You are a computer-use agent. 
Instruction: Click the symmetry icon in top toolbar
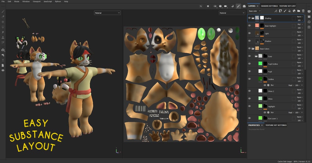click(x=215, y=6)
